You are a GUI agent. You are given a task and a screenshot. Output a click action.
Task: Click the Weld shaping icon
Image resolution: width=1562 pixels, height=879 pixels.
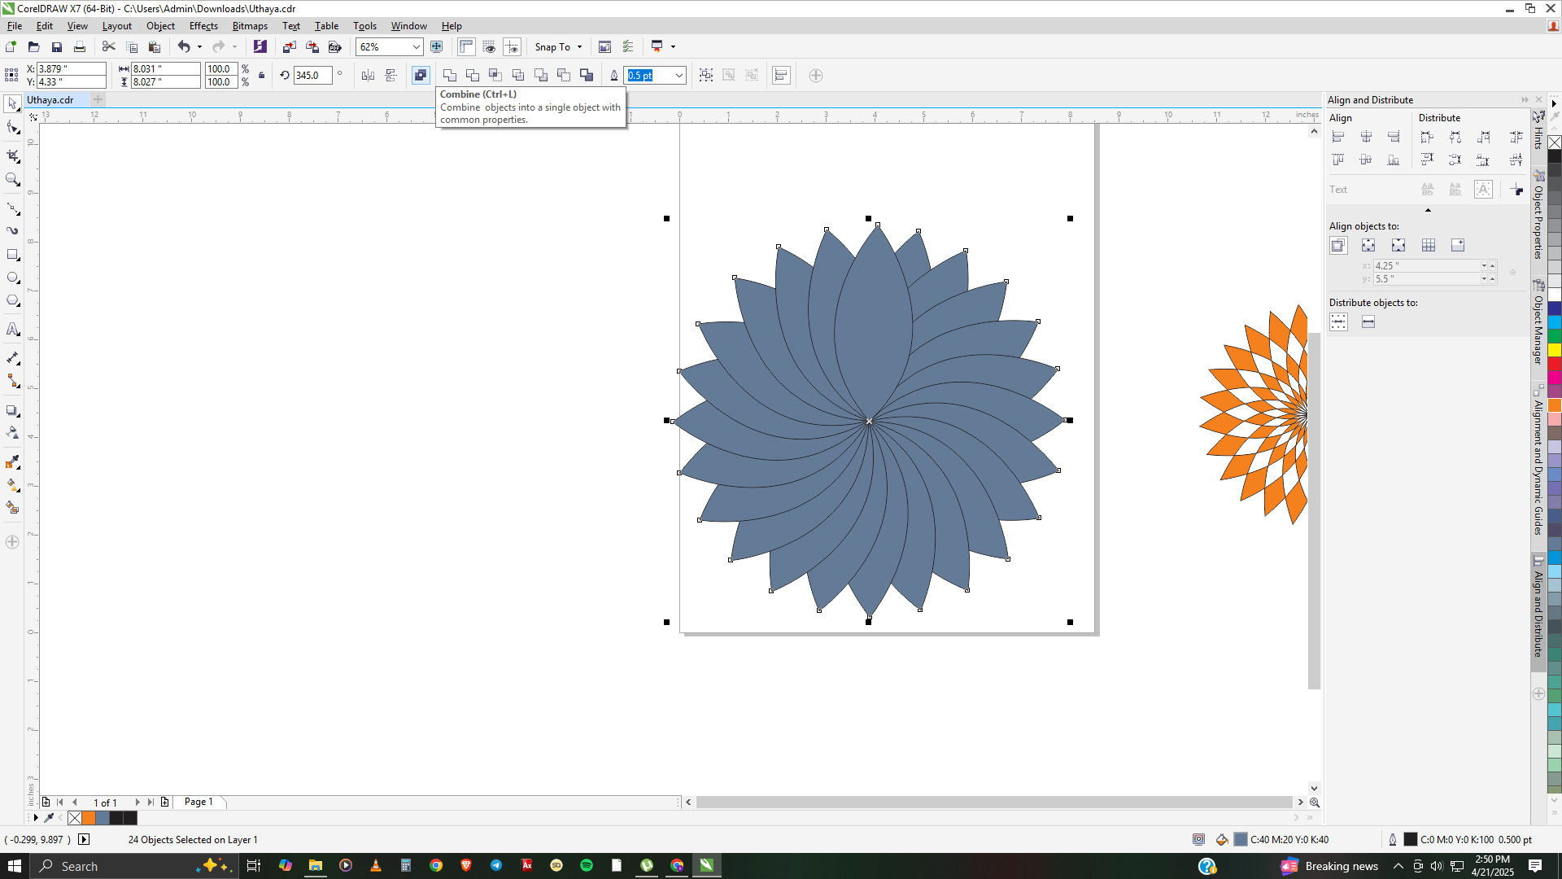(x=450, y=76)
